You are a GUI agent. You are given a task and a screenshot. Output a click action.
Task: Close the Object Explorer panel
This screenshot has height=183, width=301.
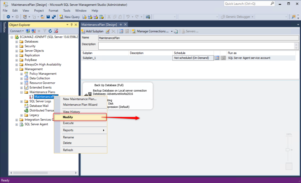tap(76, 25)
